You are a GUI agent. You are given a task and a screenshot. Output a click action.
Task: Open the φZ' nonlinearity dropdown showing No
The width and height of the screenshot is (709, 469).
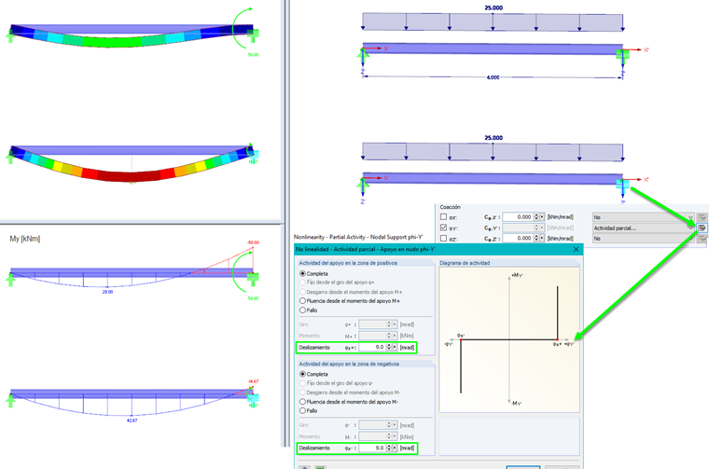pos(643,238)
